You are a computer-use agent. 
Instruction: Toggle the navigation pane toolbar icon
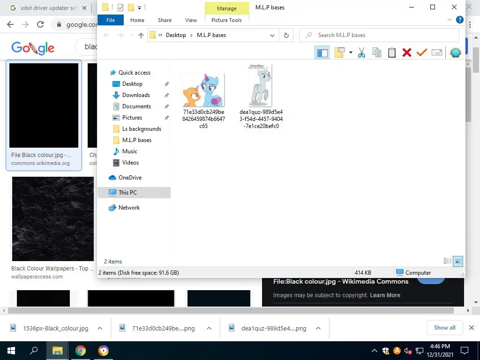[322, 52]
